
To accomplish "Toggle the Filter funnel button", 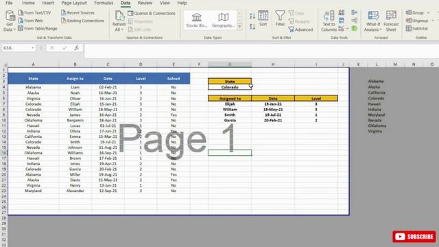I will [x=280, y=19].
